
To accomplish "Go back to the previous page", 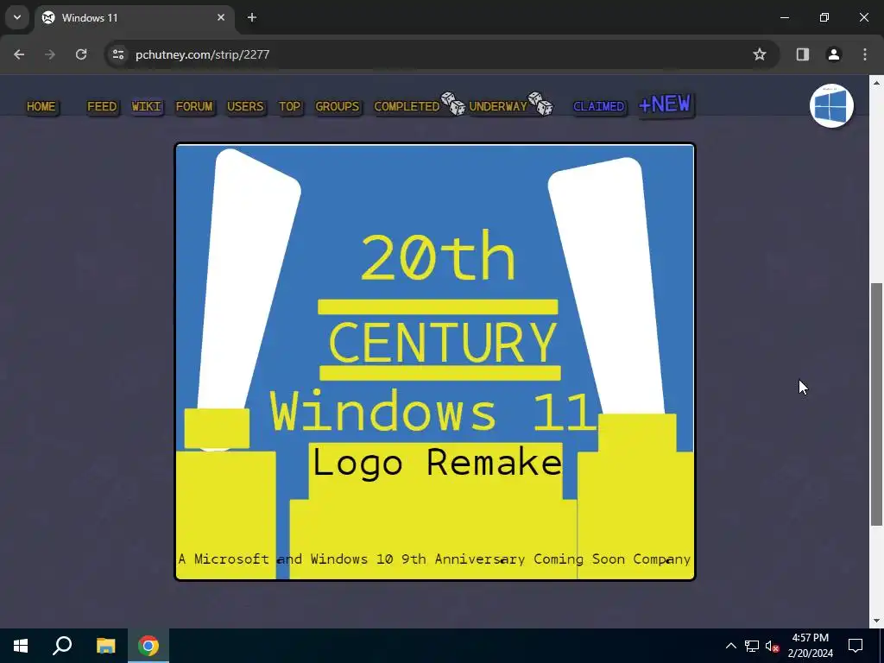I will click(19, 54).
